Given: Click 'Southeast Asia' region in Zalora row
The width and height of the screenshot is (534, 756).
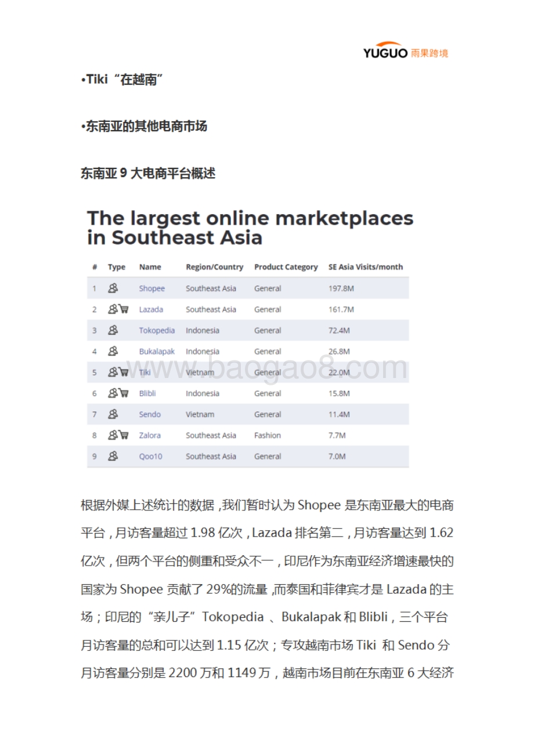Looking at the screenshot, I should click(211, 435).
